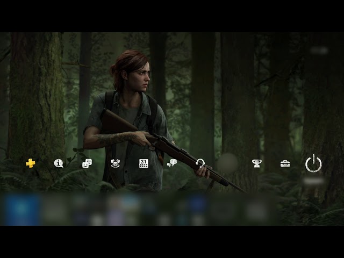This screenshot has width=344, height=258.
Task: Open the Communities icon
Action: (116, 163)
